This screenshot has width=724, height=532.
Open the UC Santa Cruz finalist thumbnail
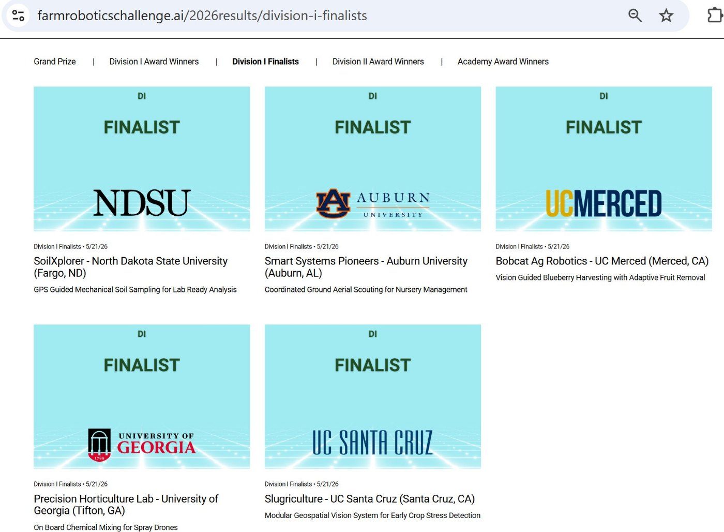373,396
